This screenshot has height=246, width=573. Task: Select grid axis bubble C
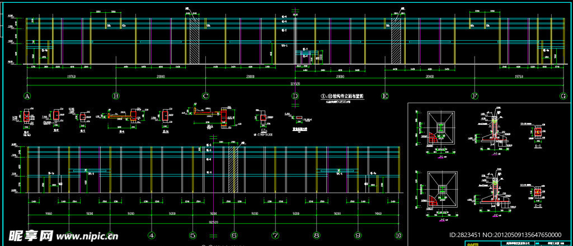point(205,96)
